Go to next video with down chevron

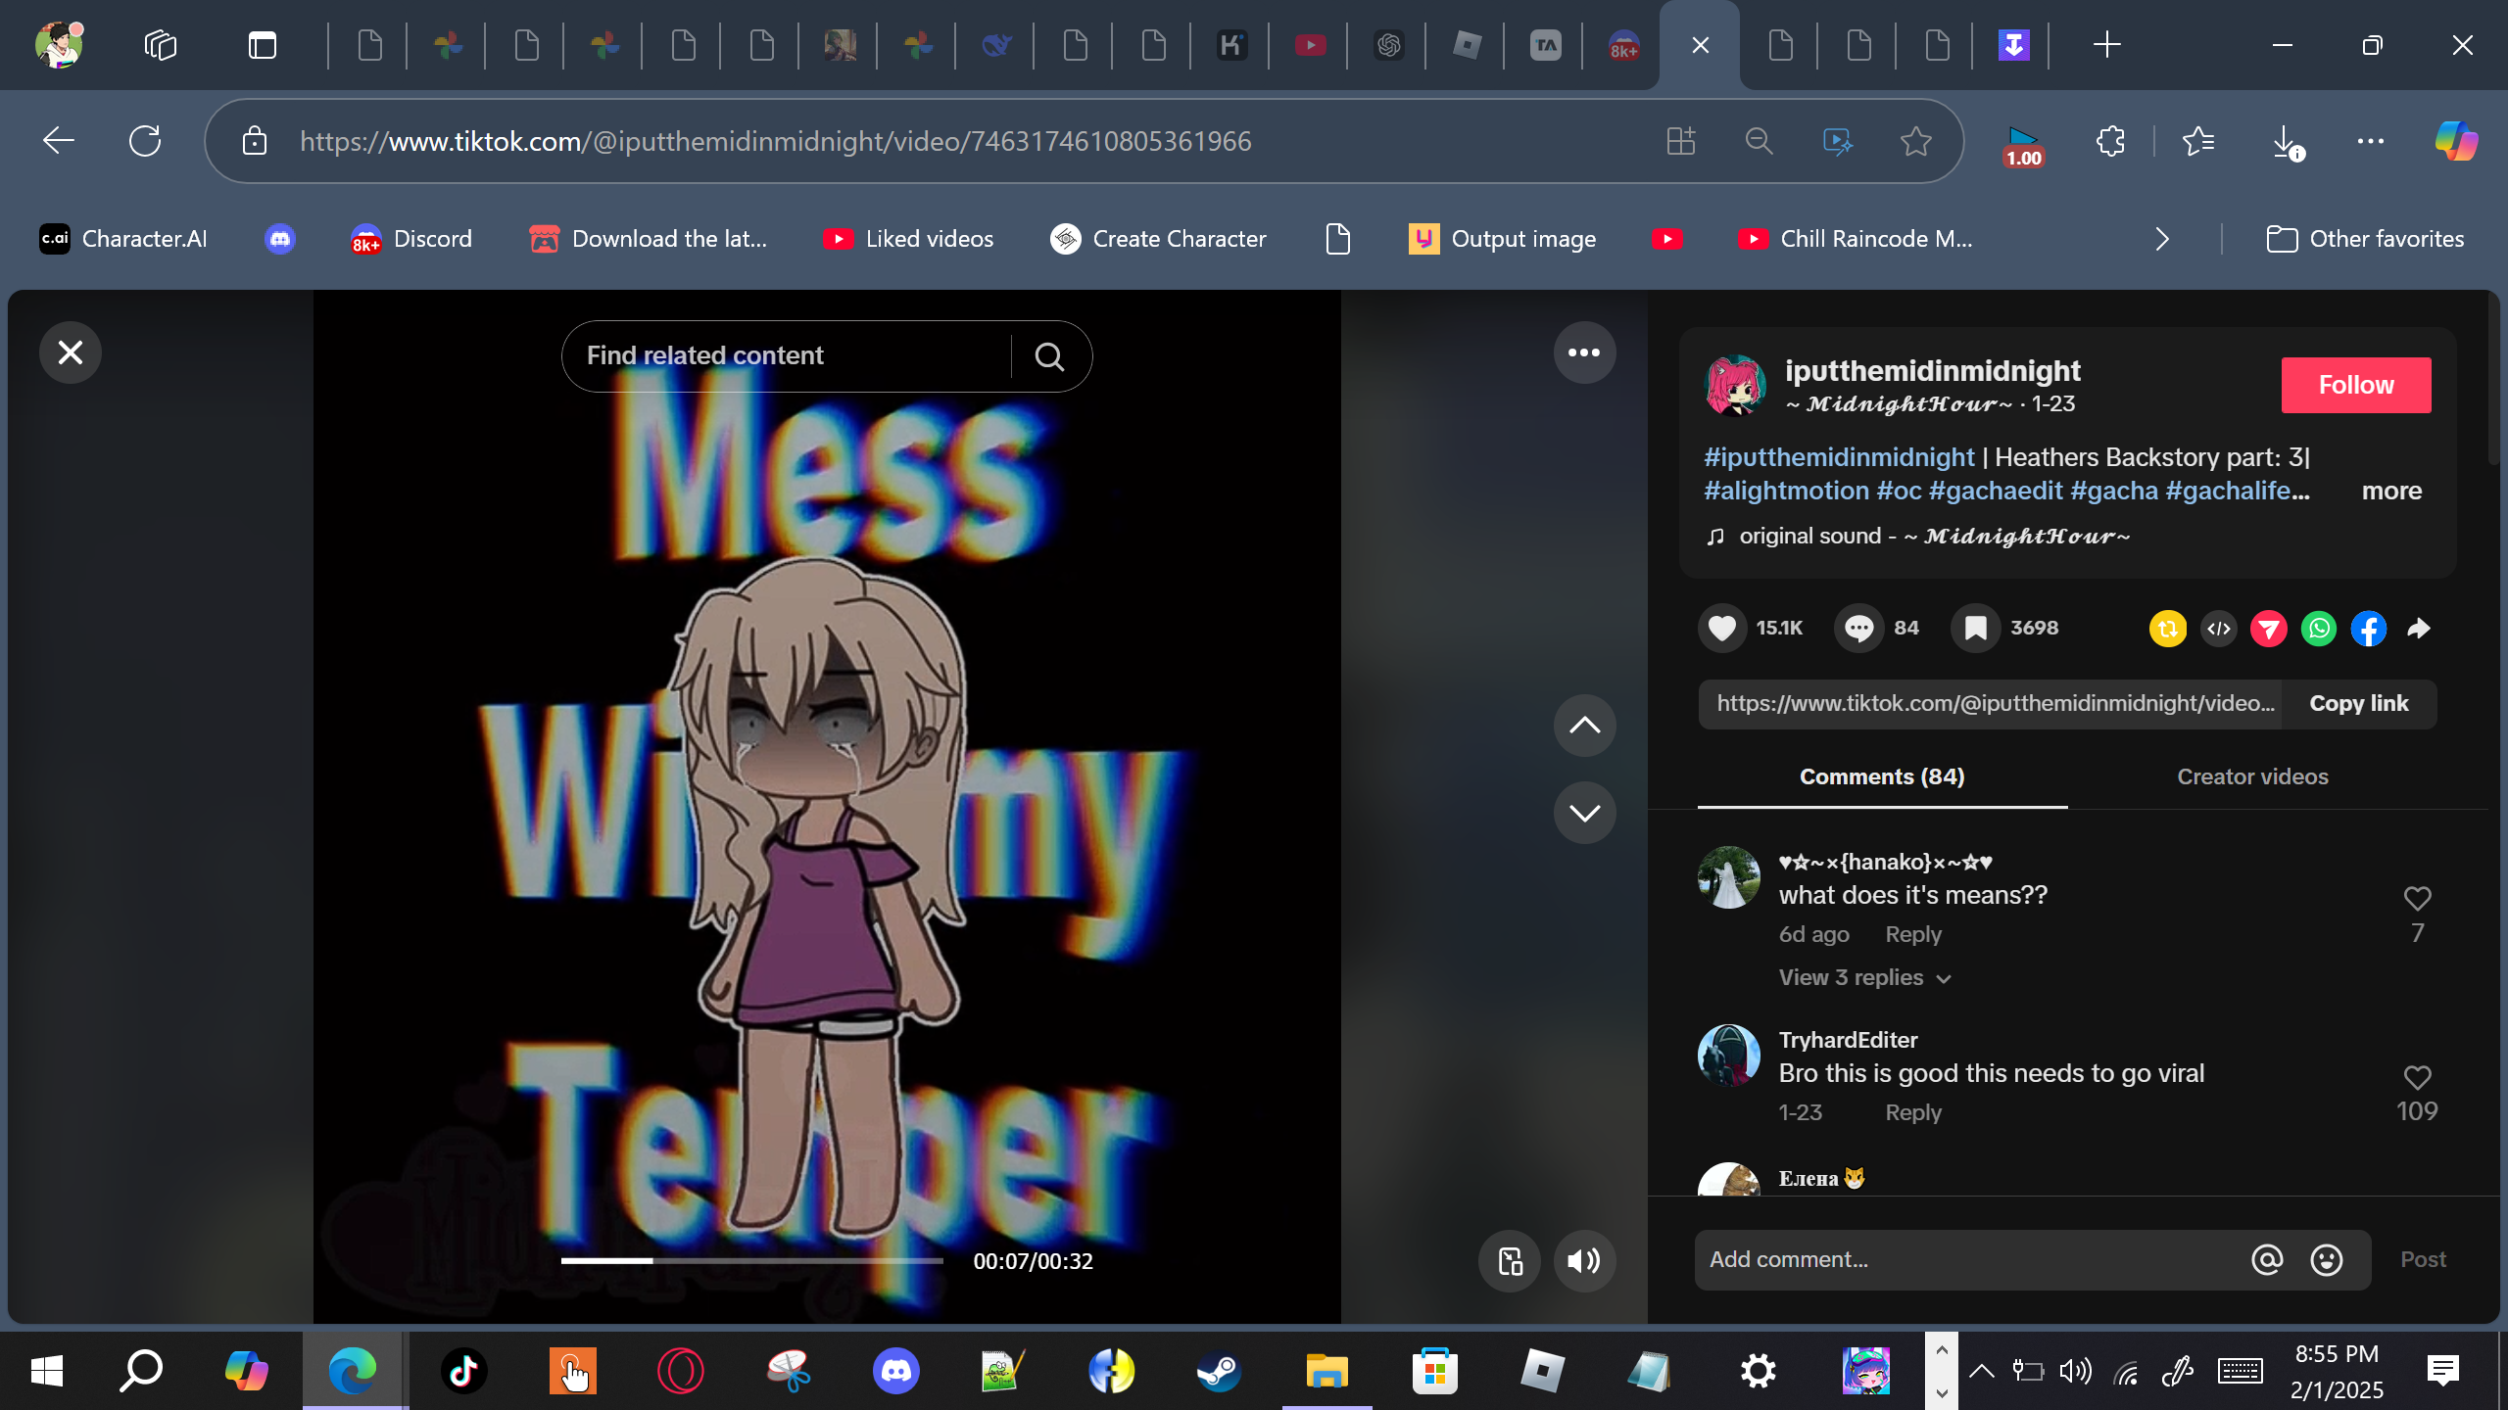1584,813
